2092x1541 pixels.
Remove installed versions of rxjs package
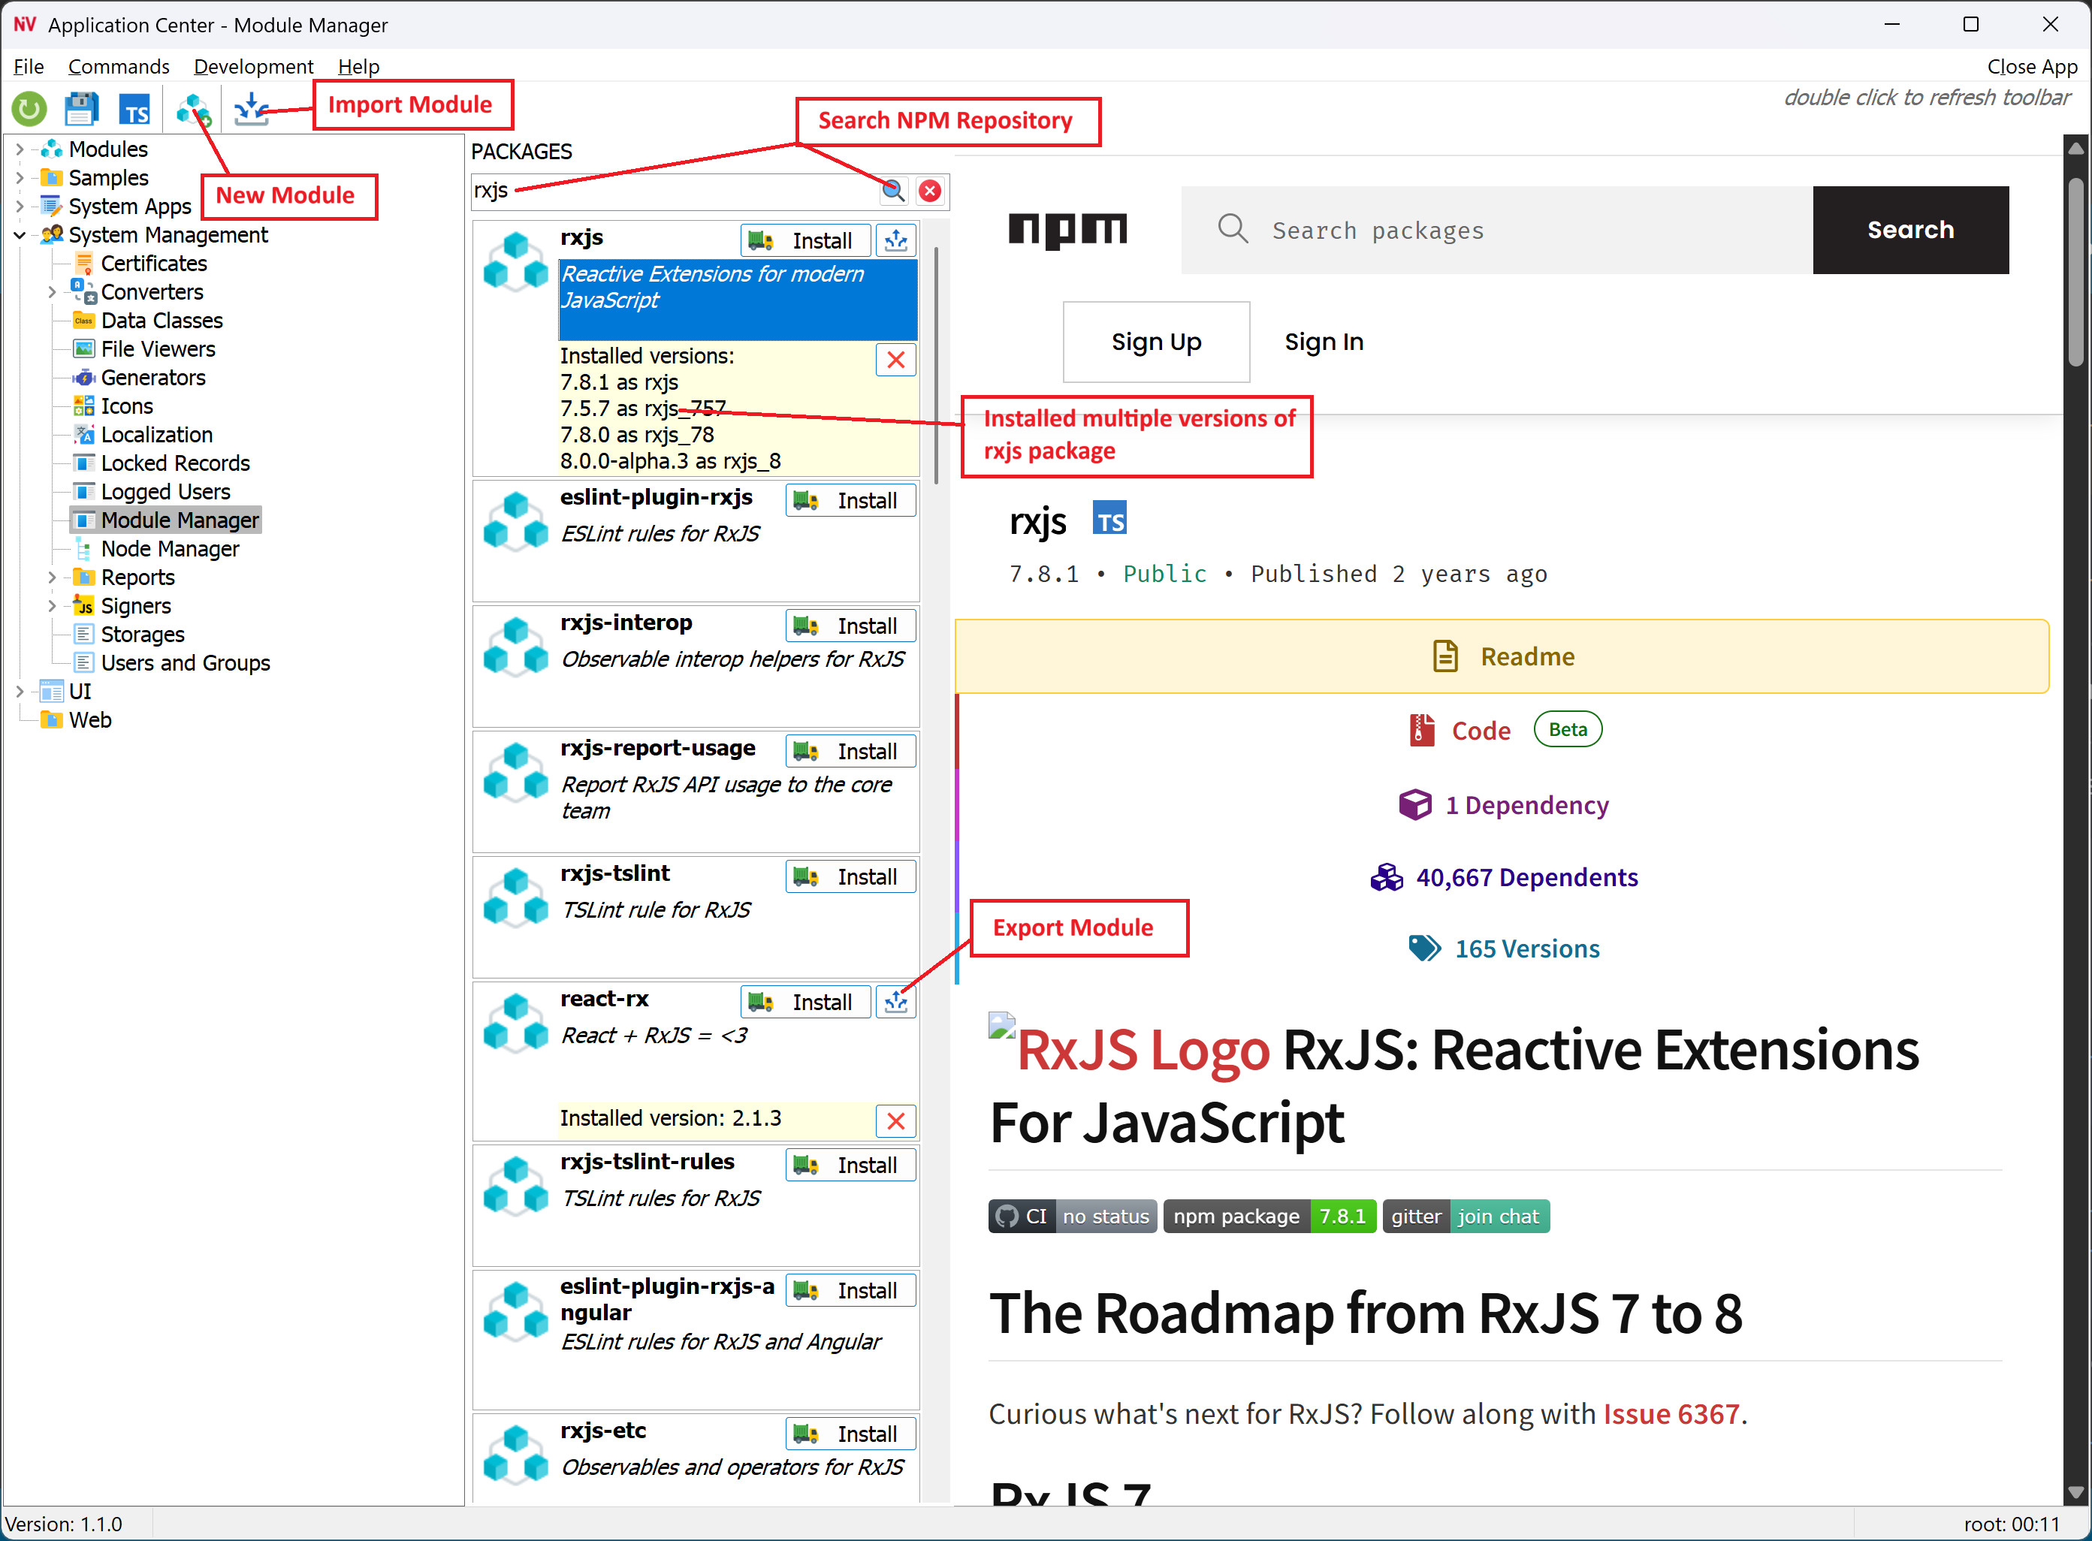[x=895, y=359]
